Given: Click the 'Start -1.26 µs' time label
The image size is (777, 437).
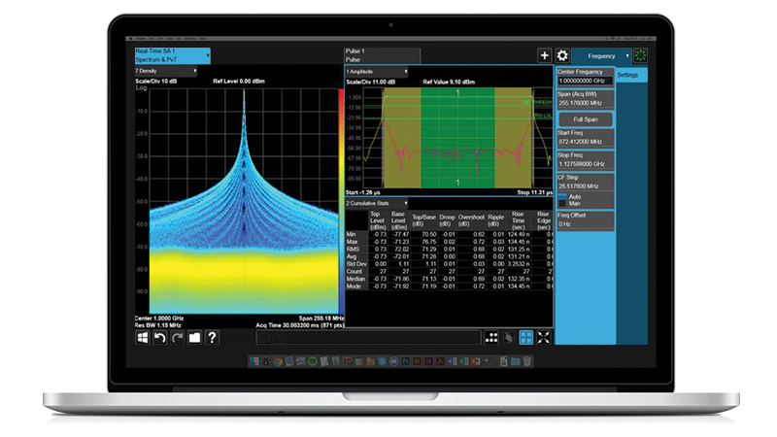Looking at the screenshot, I should (362, 192).
